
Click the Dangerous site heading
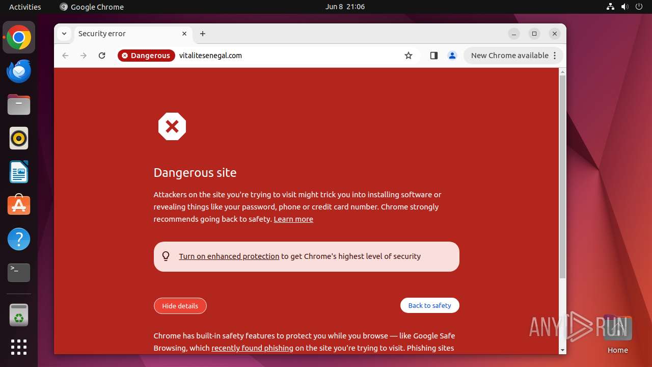195,173
